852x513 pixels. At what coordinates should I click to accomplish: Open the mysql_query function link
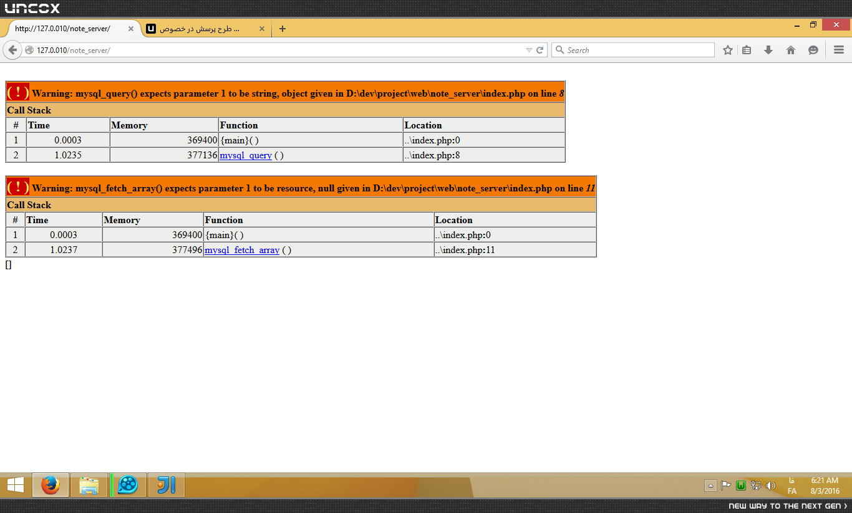coord(246,155)
